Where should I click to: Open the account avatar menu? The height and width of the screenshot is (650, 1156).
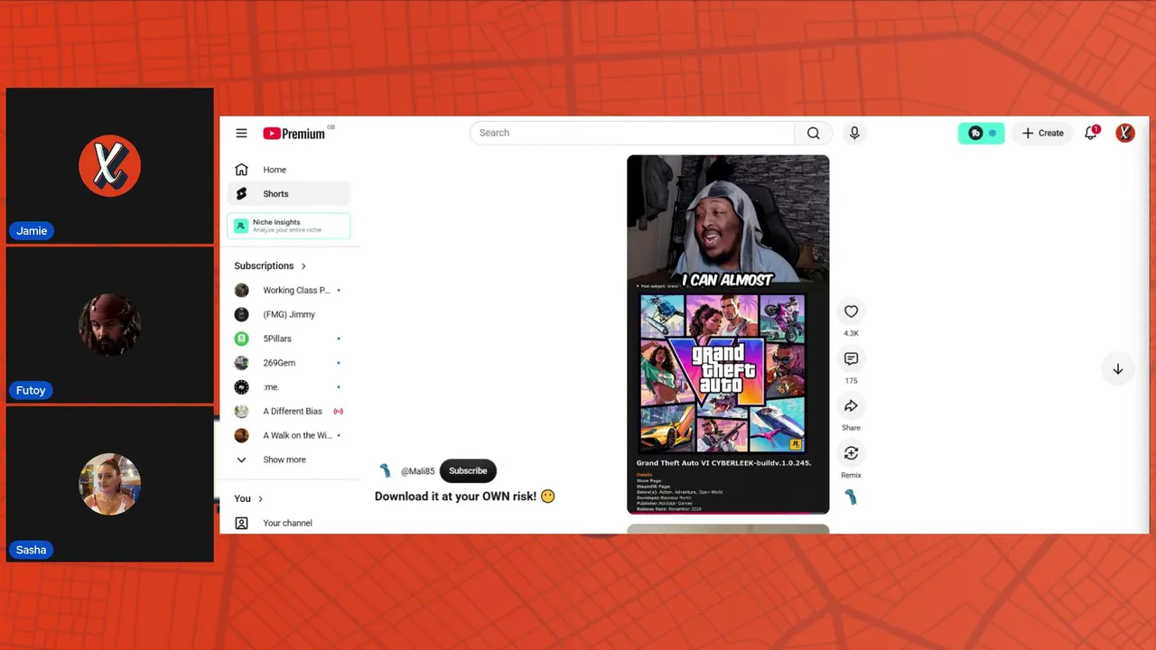click(x=1124, y=133)
